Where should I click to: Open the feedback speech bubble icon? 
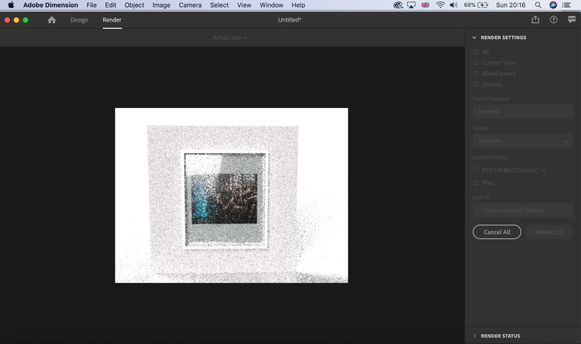pos(571,20)
